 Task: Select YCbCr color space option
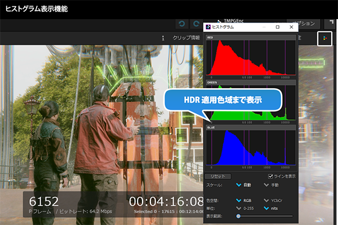tap(273, 200)
